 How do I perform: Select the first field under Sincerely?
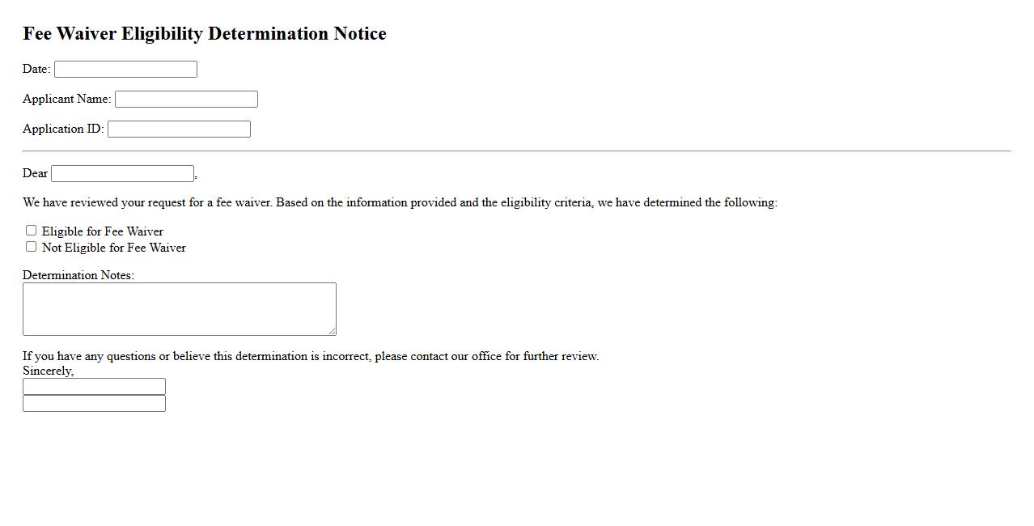click(x=94, y=387)
